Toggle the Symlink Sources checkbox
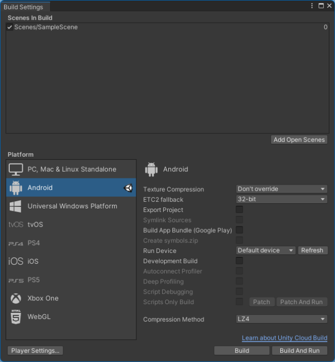This screenshot has width=335, height=362. tap(240, 220)
